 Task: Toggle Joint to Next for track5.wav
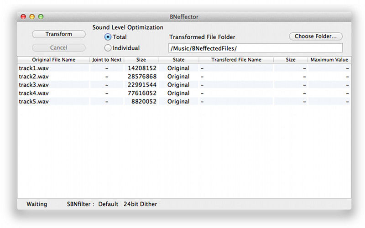pyautogui.click(x=107, y=102)
